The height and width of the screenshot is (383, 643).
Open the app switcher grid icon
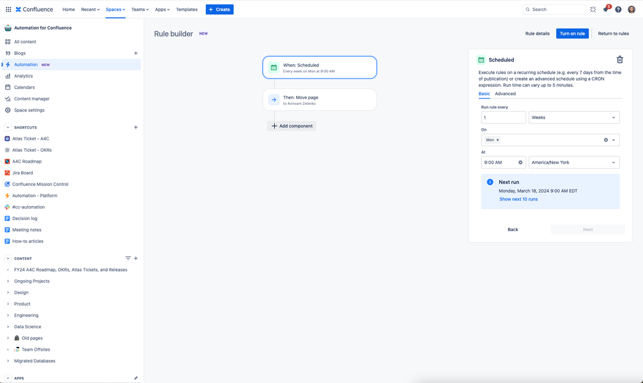(8, 9)
